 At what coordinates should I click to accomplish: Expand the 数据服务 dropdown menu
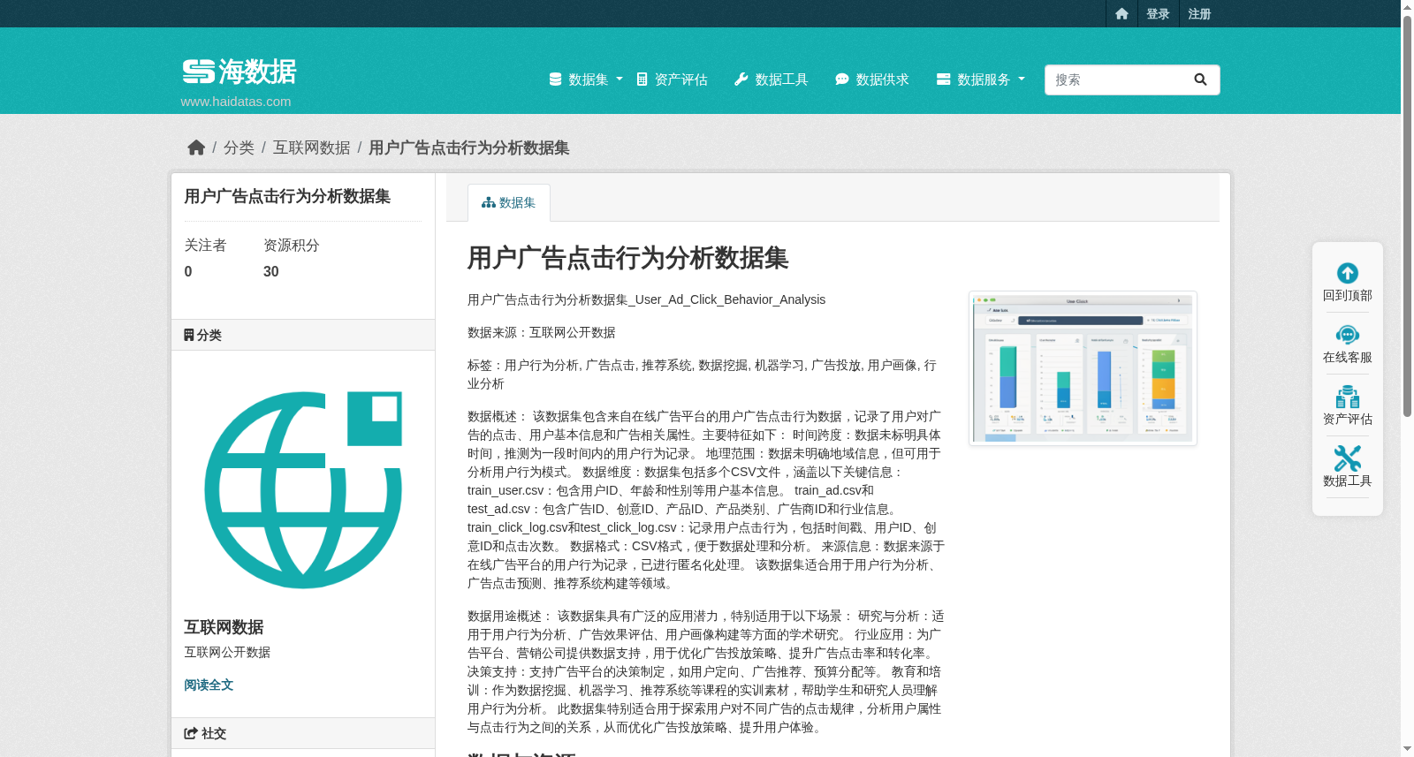coord(981,79)
